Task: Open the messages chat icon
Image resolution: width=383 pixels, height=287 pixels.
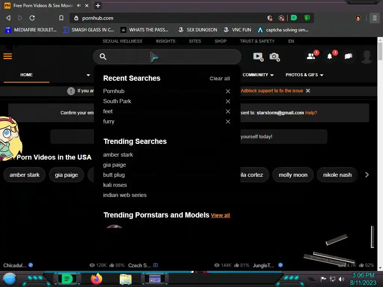Action: [x=348, y=56]
